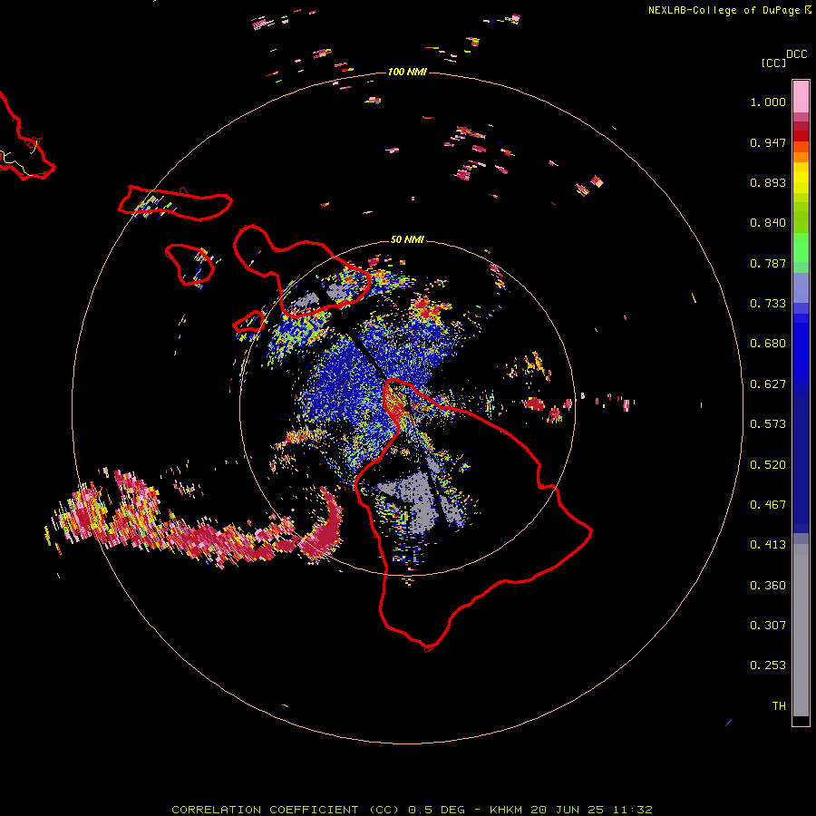Click the 0.467 legend value
The width and height of the screenshot is (816, 816).
pyautogui.click(x=768, y=505)
